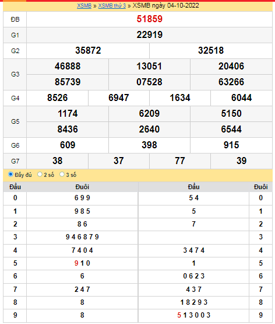The width and height of the screenshot is (275, 324).
Task: Click the G6 number 915
Action: (x=231, y=145)
